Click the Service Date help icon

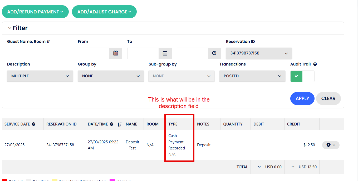click(34, 124)
